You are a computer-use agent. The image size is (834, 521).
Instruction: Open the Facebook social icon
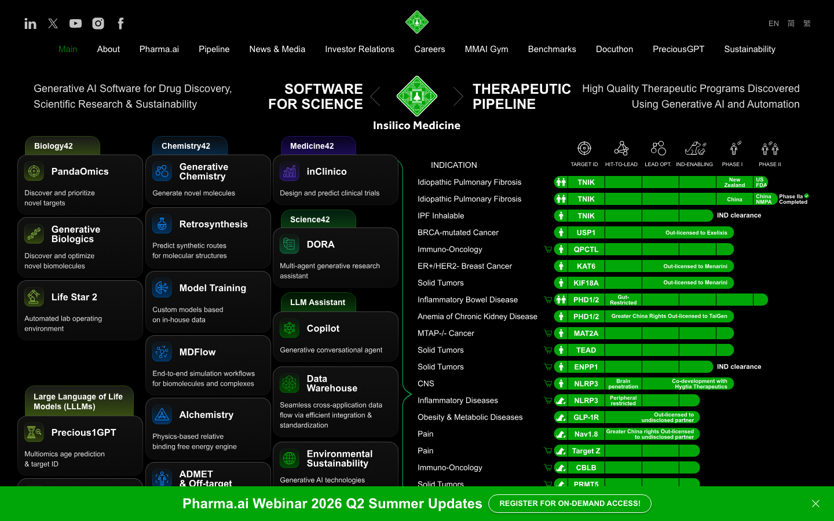[120, 23]
